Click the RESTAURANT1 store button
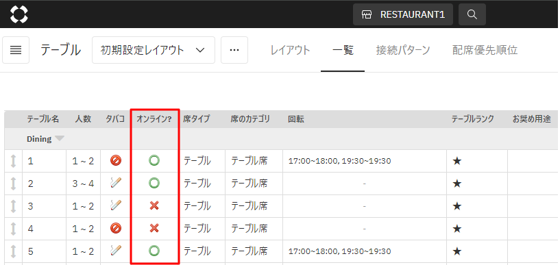 tap(403, 14)
